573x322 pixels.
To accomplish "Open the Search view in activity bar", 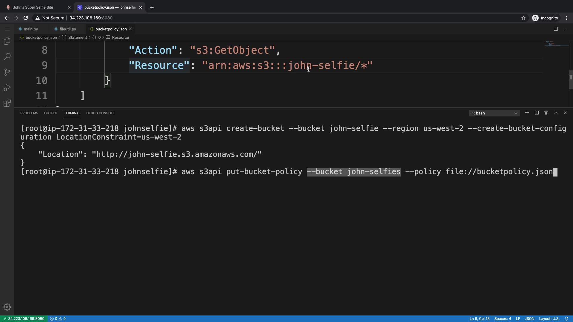I will pyautogui.click(x=7, y=57).
